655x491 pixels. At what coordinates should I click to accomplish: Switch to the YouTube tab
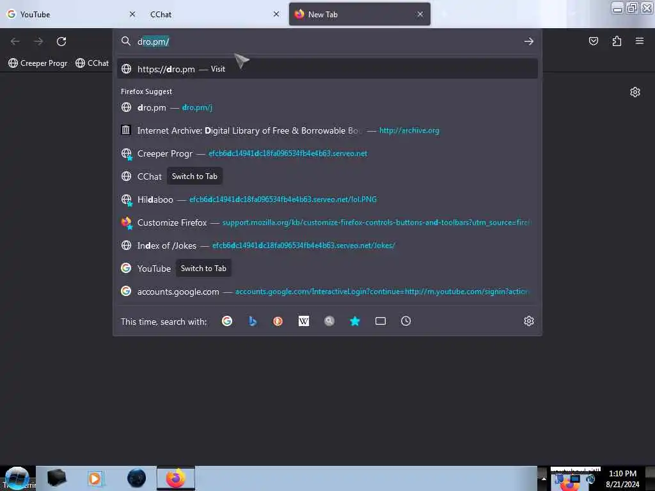click(72, 14)
